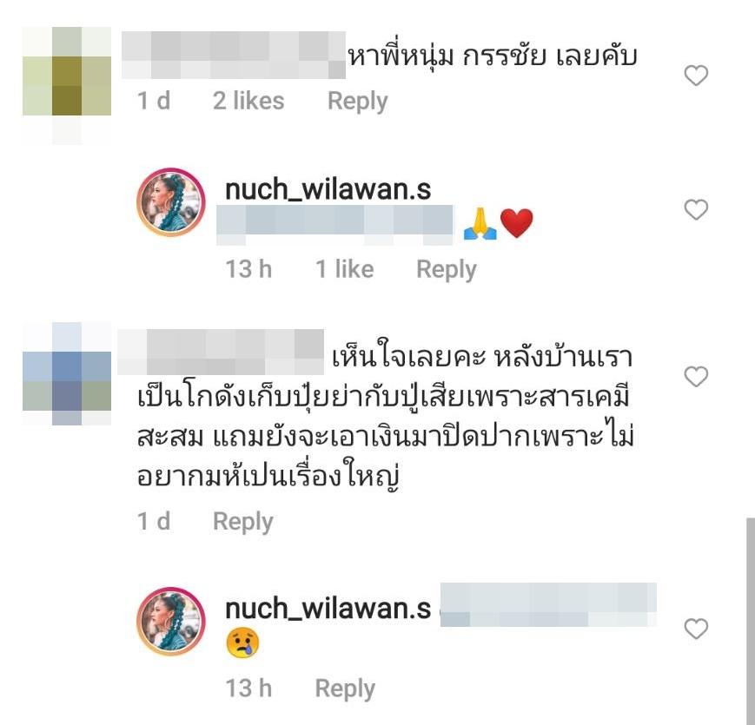Like the comment mentioning พี่หนุ่ม กรรชัย
Screen dimensions: 755x725
pyautogui.click(x=696, y=76)
